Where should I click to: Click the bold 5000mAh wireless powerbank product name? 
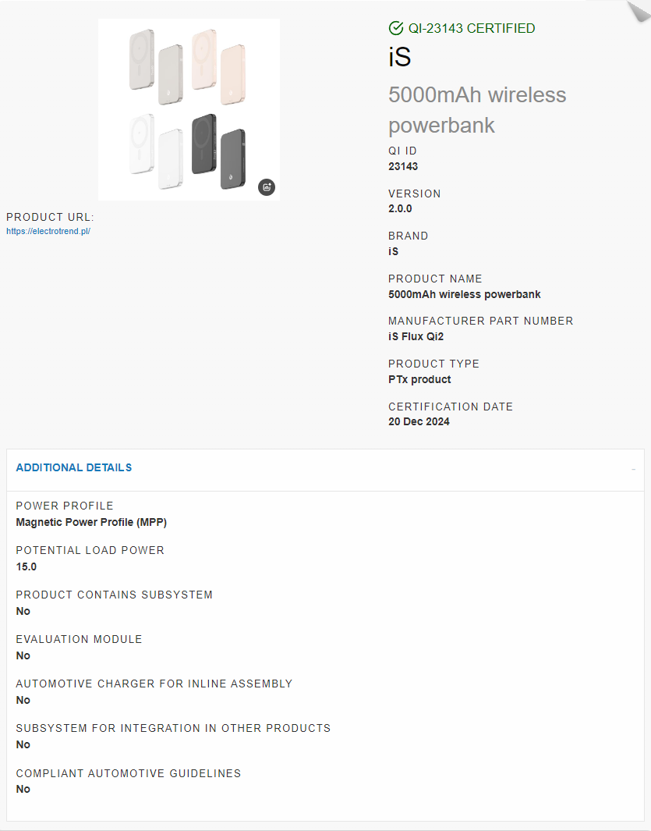point(465,295)
